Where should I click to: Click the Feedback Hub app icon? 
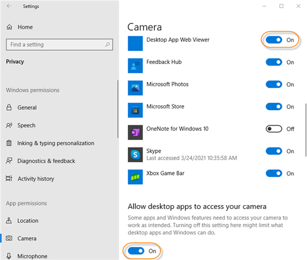point(136,65)
